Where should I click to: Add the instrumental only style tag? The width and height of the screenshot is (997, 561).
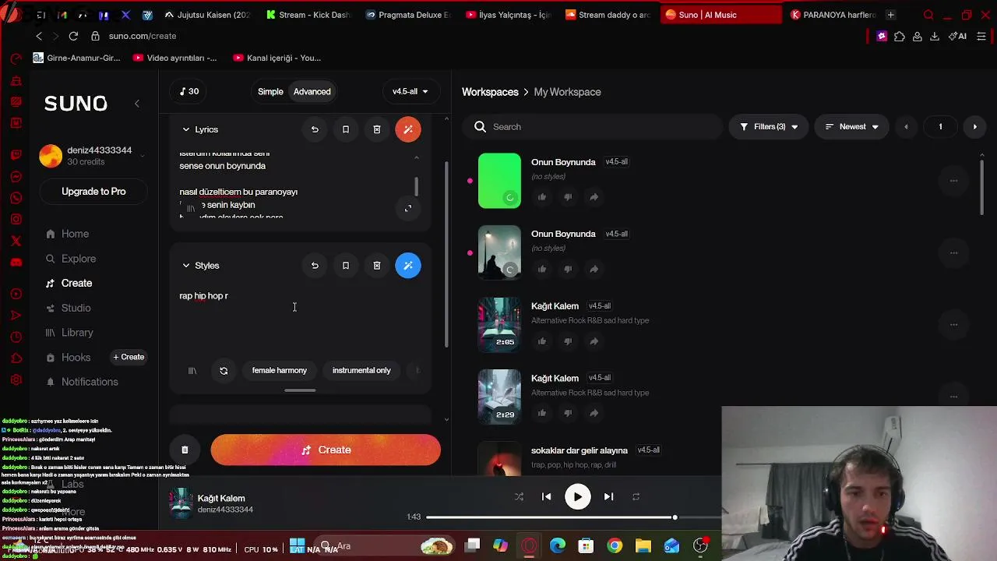(x=361, y=371)
